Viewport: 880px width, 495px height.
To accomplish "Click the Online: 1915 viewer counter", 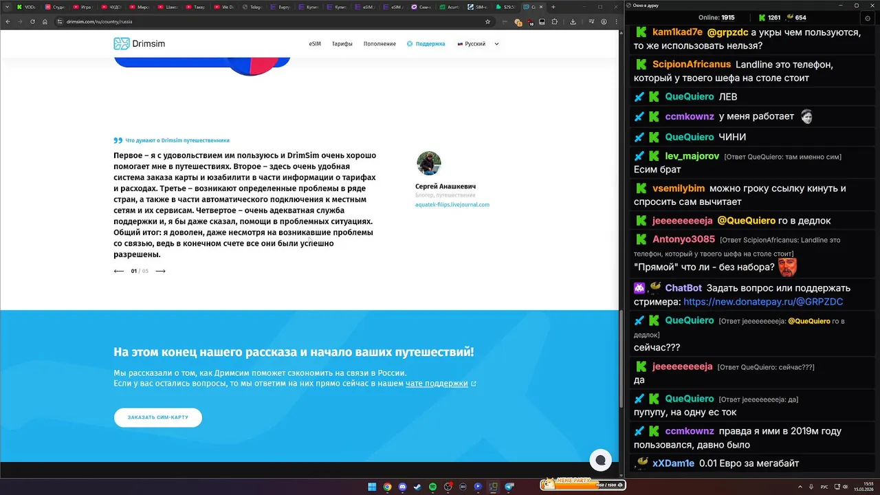I will tap(716, 18).
